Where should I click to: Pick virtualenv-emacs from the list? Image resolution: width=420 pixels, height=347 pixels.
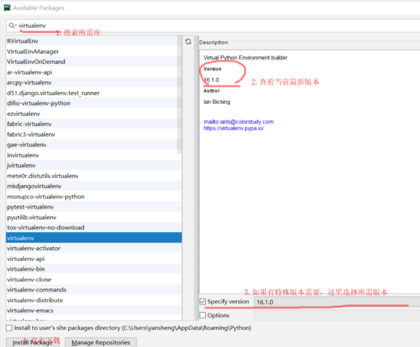click(x=94, y=311)
